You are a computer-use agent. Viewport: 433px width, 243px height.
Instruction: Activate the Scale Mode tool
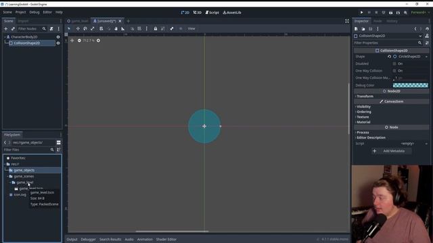point(93,28)
